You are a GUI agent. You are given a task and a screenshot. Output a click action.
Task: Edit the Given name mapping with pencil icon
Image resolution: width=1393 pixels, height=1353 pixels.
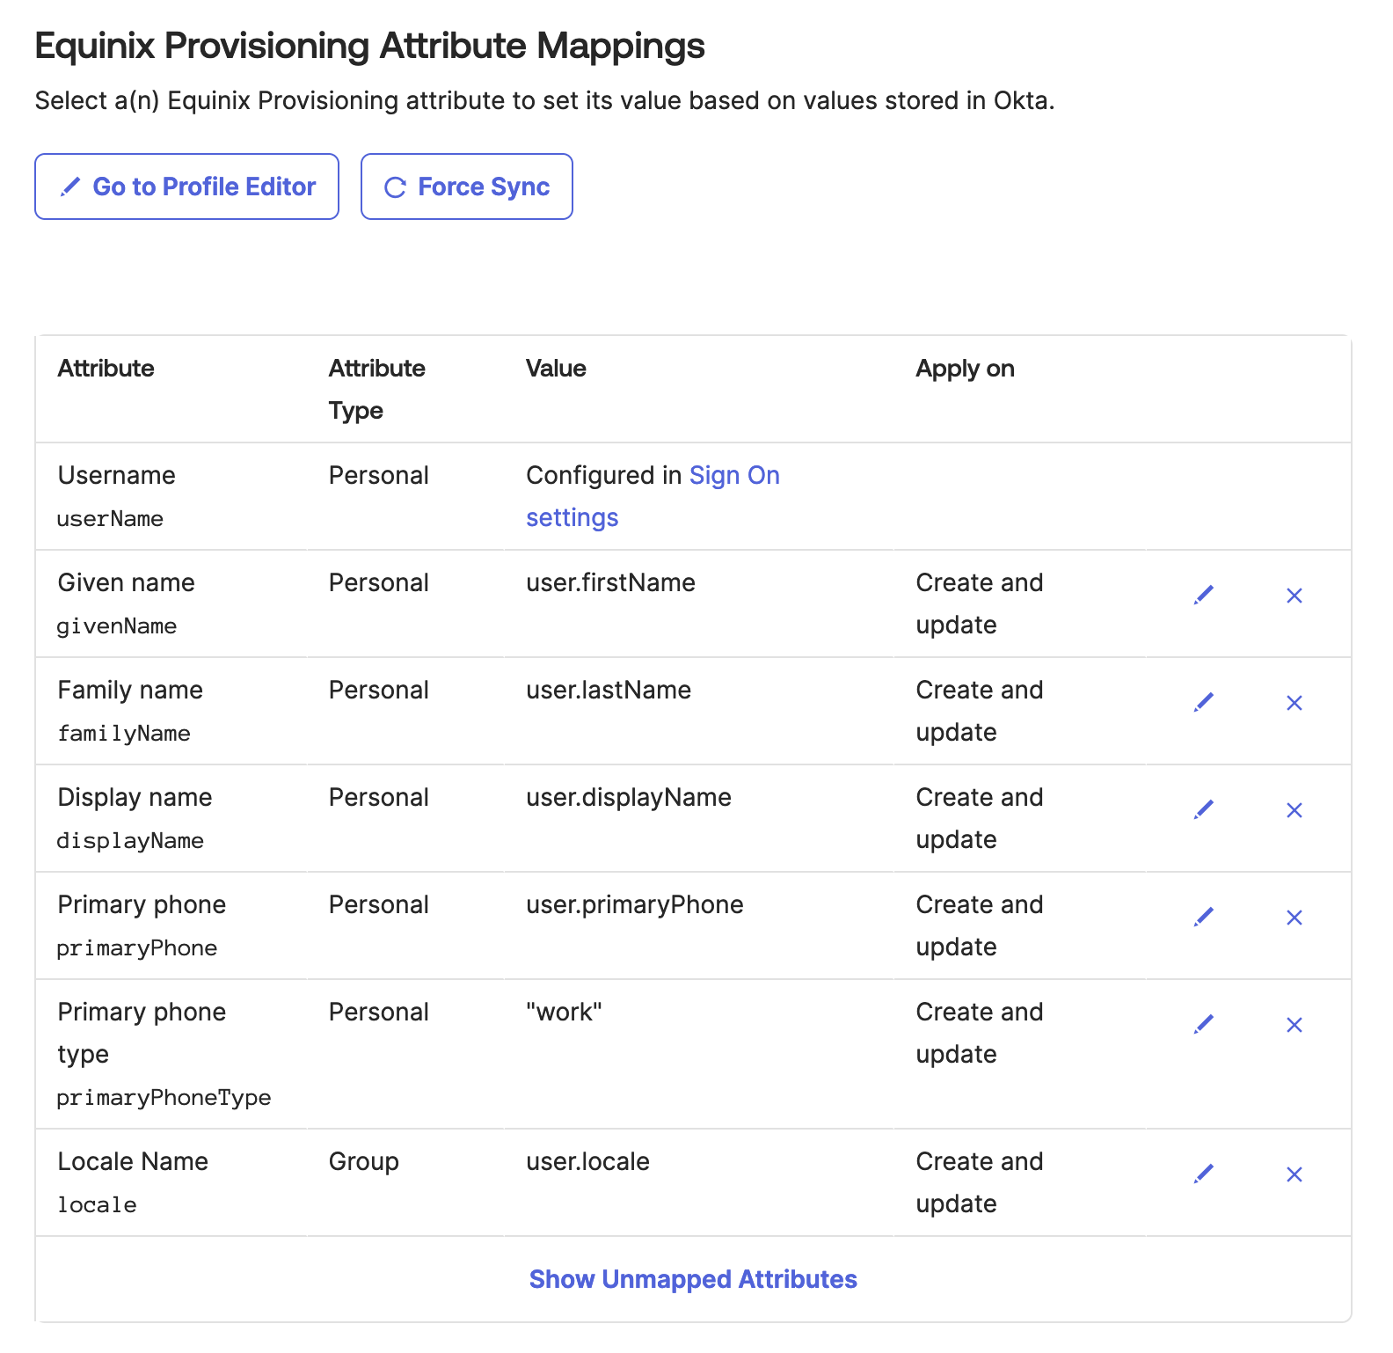pyautogui.click(x=1204, y=596)
